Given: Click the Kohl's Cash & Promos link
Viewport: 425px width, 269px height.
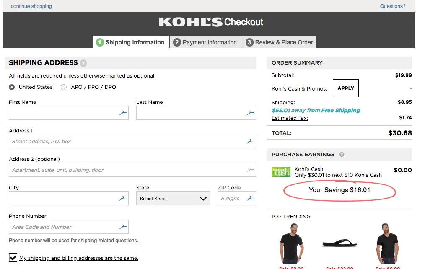Looking at the screenshot, I should tap(299, 89).
